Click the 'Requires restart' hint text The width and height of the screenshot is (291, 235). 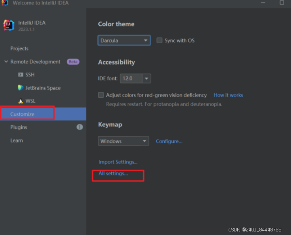(x=164, y=104)
